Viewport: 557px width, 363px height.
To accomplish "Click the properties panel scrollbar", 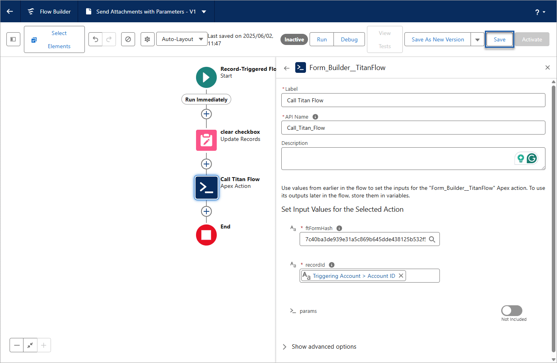I will (553, 219).
